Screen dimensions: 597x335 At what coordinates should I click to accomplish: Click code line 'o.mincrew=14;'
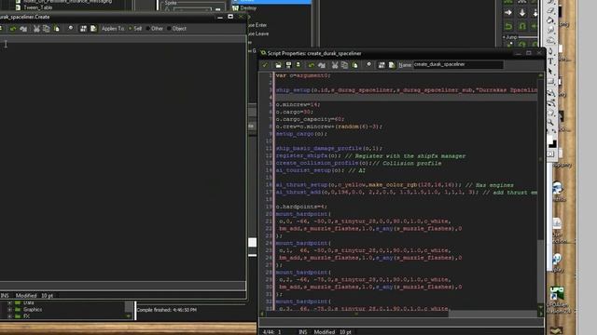[x=298, y=104]
